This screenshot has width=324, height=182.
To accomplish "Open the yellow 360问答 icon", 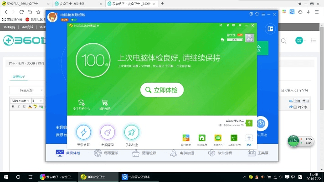I will click(x=218, y=137).
